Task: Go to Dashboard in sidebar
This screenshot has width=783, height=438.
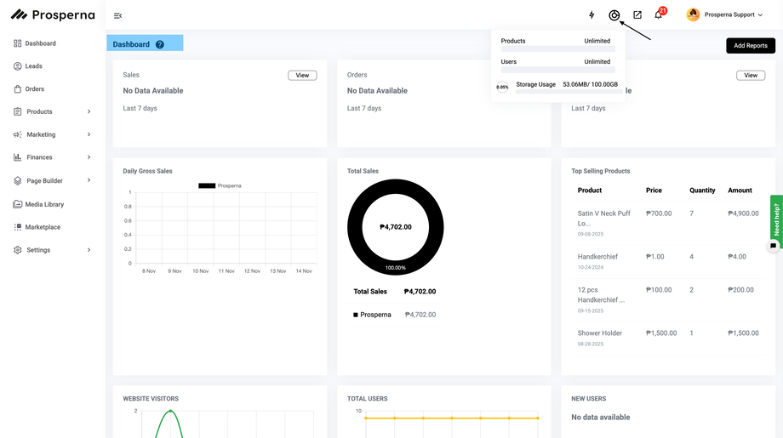Action: [x=41, y=43]
